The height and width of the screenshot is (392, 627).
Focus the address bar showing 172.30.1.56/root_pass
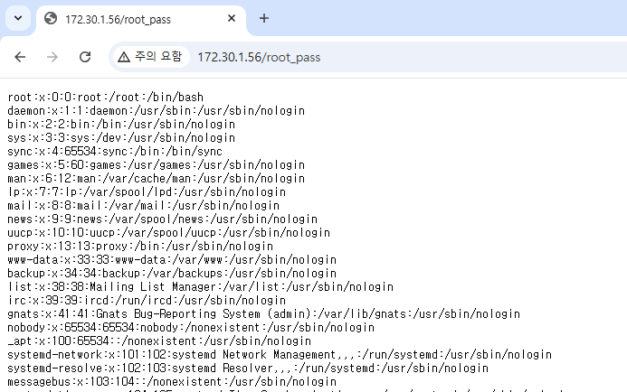(362, 57)
